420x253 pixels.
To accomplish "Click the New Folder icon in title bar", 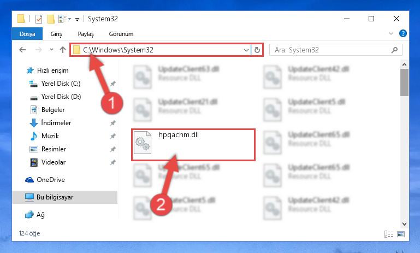I will [51, 19].
